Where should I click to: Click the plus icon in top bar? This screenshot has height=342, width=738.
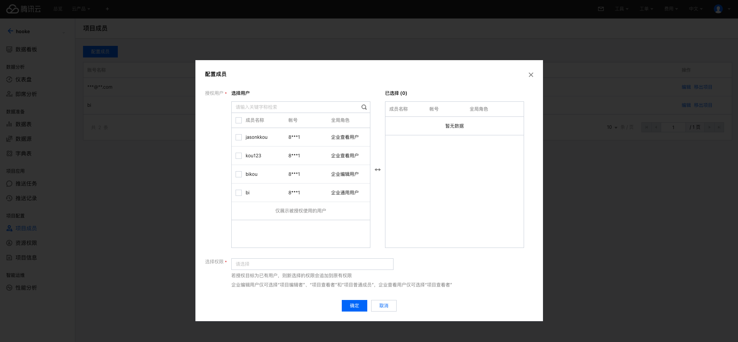pyautogui.click(x=107, y=9)
